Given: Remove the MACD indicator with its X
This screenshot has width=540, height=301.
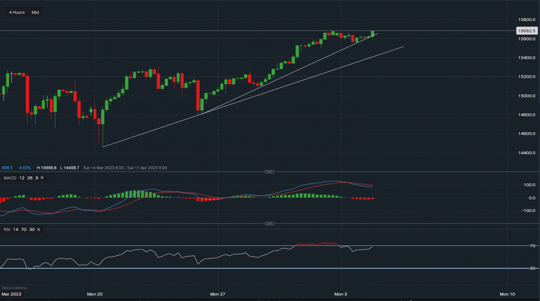Looking at the screenshot, I should tap(42, 178).
